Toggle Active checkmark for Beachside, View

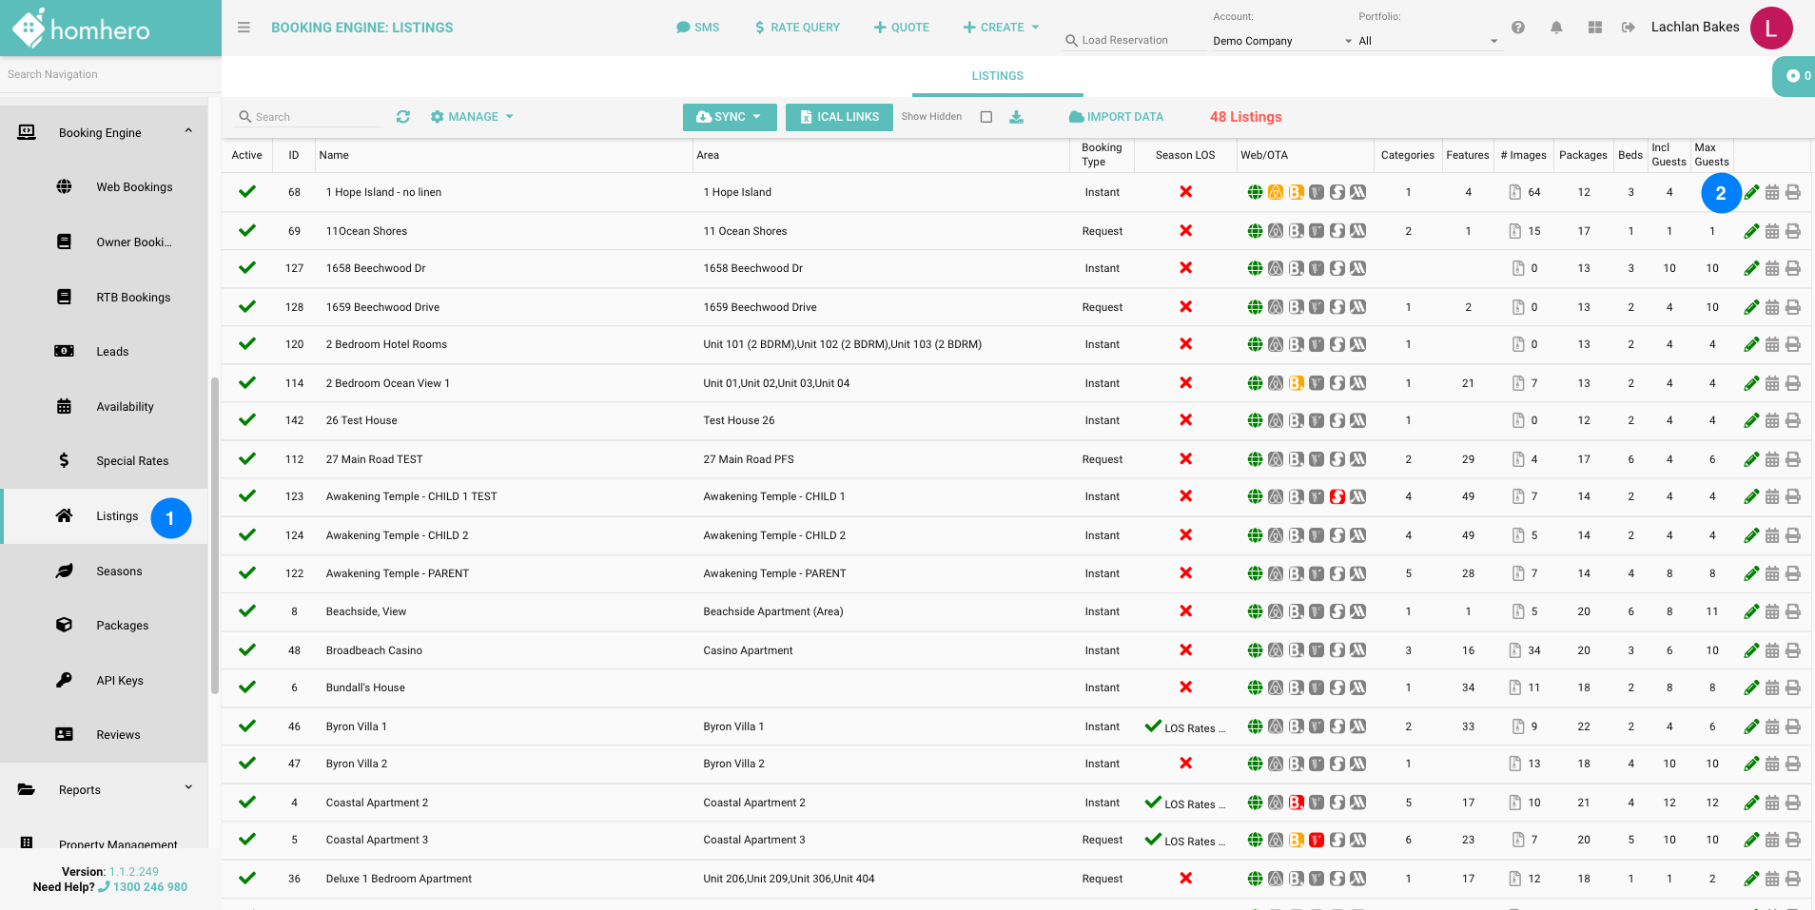coord(247,611)
